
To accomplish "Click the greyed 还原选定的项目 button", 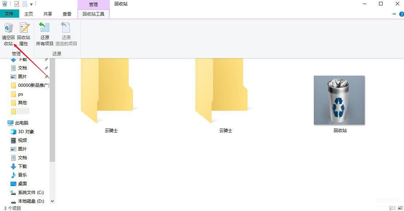I will pos(66,34).
